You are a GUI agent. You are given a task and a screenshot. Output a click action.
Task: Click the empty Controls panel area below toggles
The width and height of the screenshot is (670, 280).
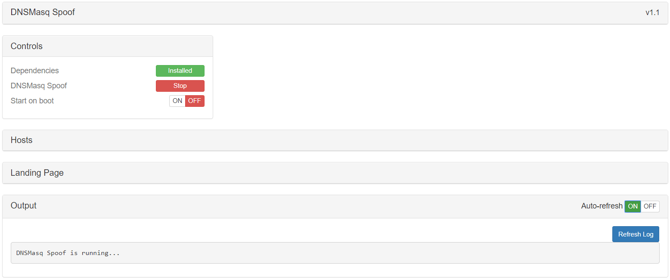point(108,112)
